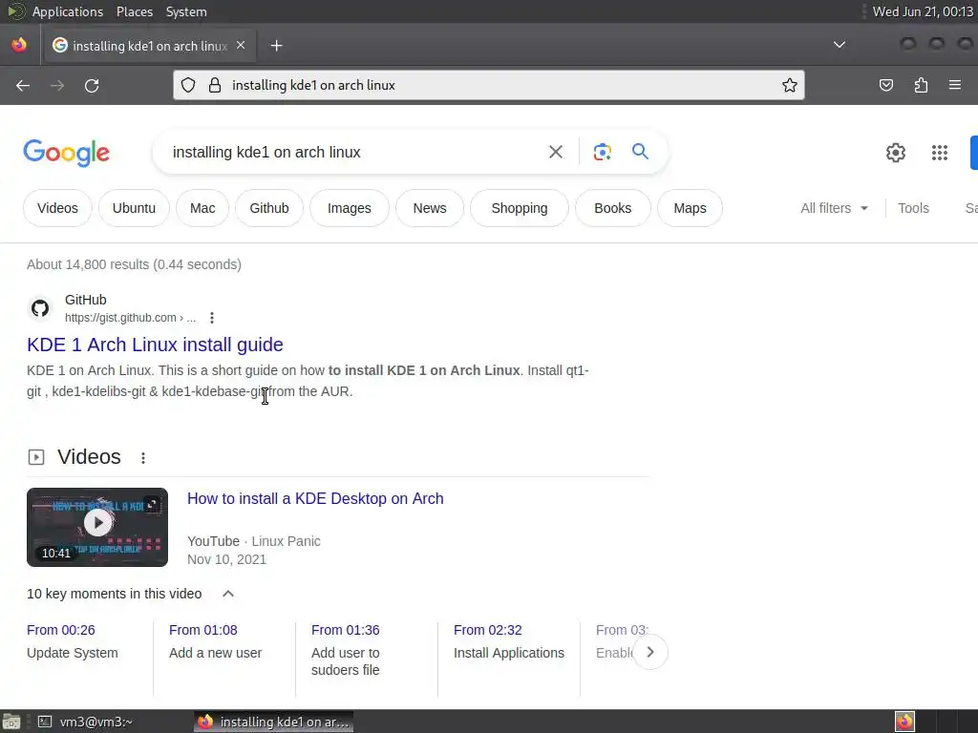Click Firefox workspace icon at bottom right
This screenshot has height=733, width=978.
click(x=904, y=722)
